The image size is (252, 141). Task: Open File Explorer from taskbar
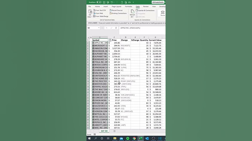[115, 138]
